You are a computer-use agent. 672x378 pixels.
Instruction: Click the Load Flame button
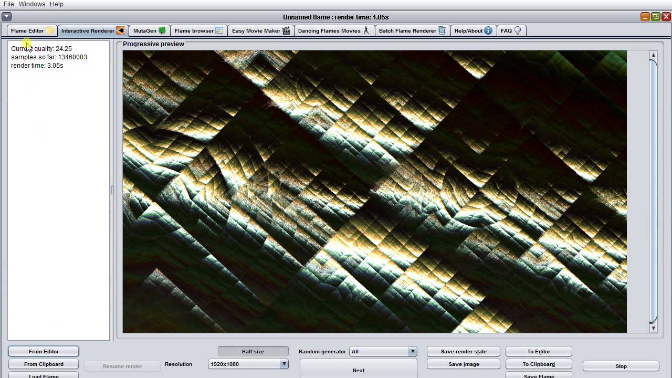pos(44,375)
